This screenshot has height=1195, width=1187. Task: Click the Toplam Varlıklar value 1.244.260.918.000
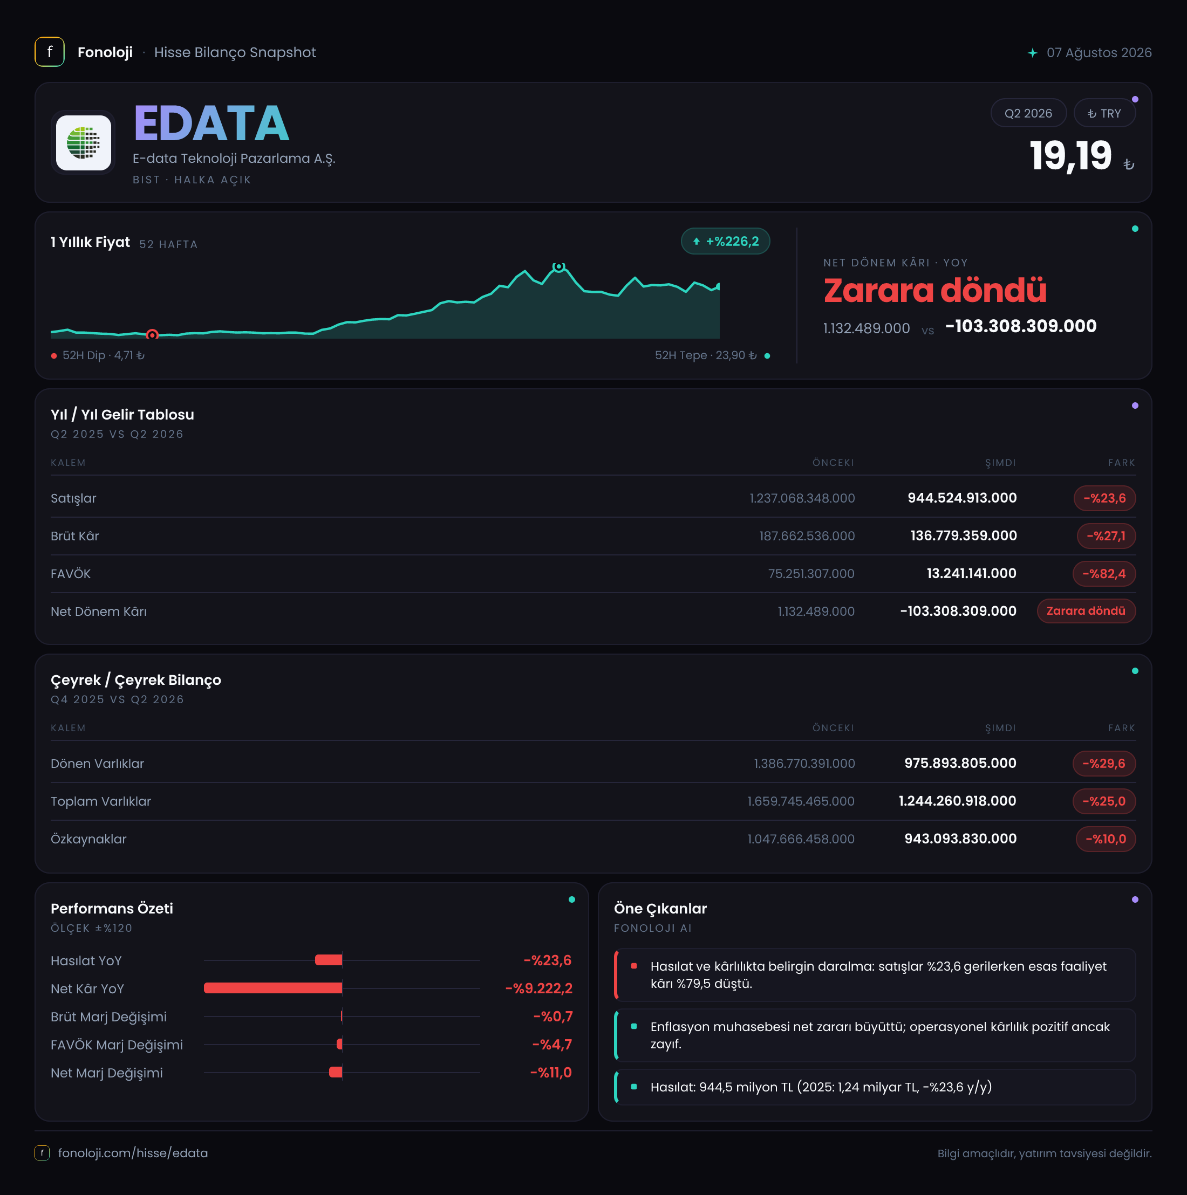[957, 801]
